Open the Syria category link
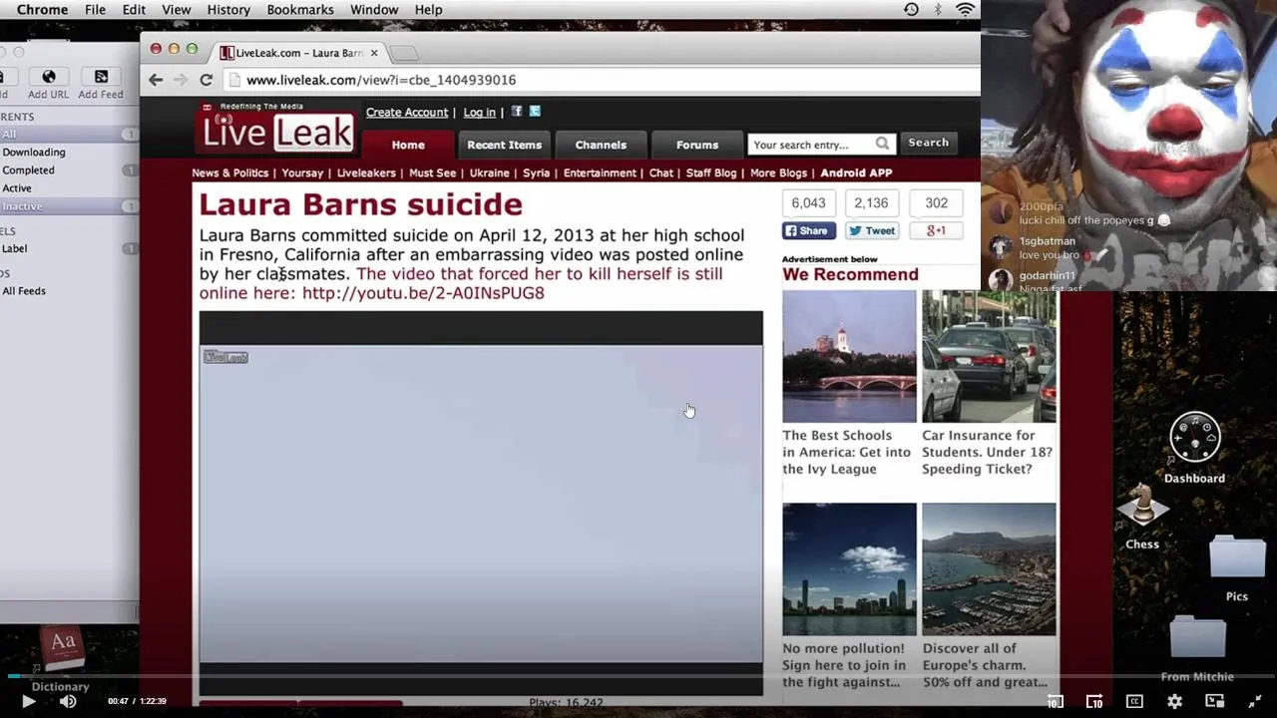The width and height of the screenshot is (1277, 718). point(536,173)
